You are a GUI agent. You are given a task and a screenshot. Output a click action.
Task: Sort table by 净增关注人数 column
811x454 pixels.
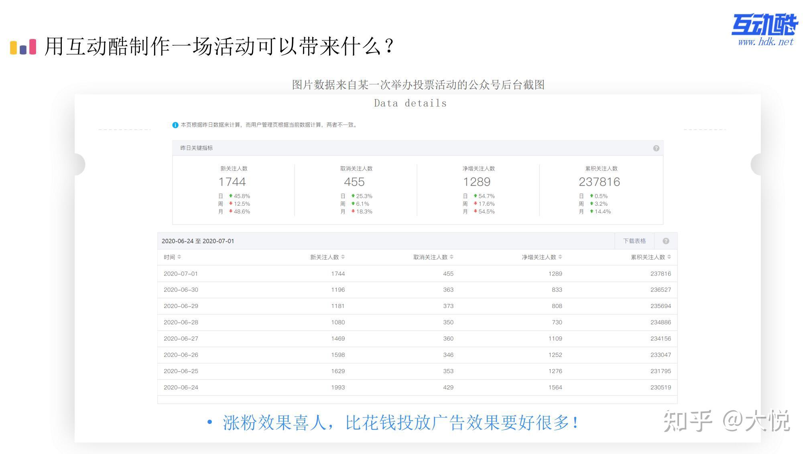tap(541, 257)
